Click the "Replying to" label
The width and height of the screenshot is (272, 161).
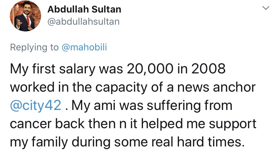click(34, 48)
